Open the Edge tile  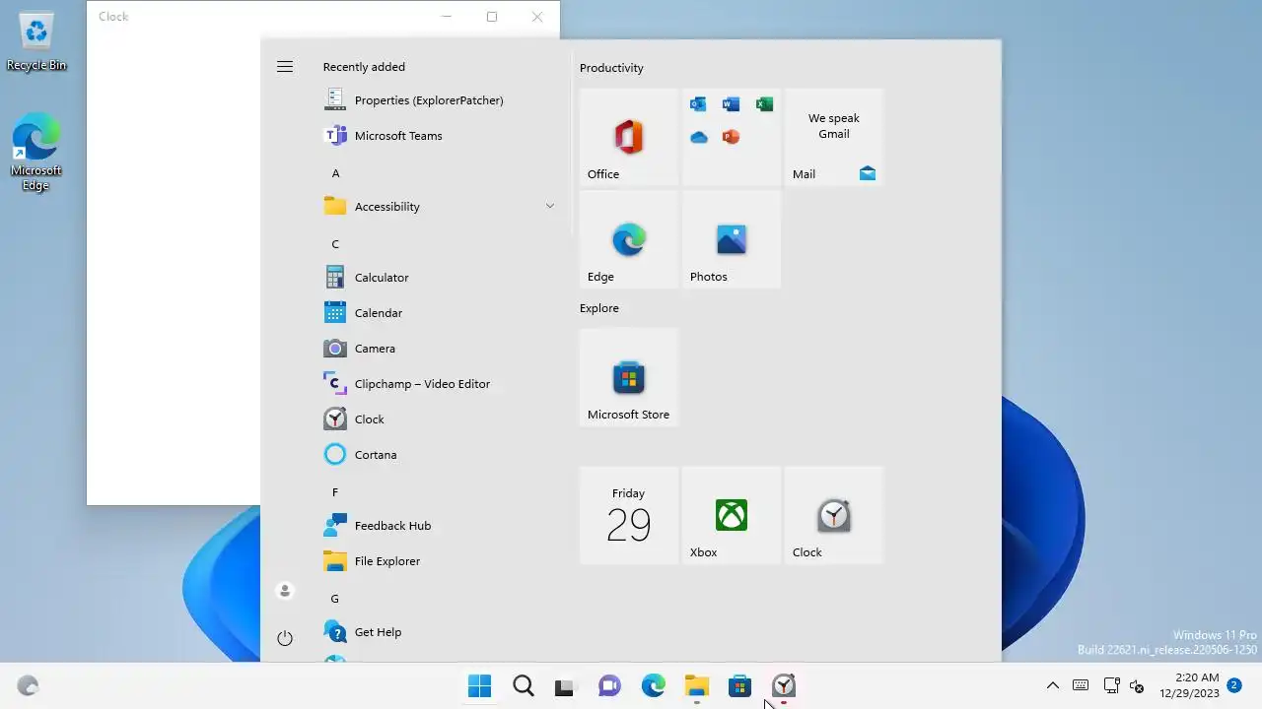pos(629,240)
